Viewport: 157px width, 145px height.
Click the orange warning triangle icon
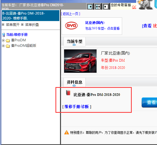click(x=67, y=133)
